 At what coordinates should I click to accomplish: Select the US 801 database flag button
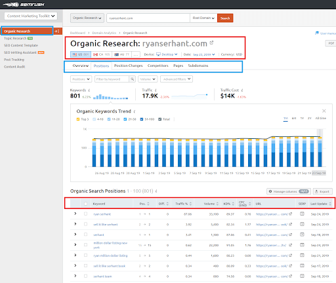[81, 54]
